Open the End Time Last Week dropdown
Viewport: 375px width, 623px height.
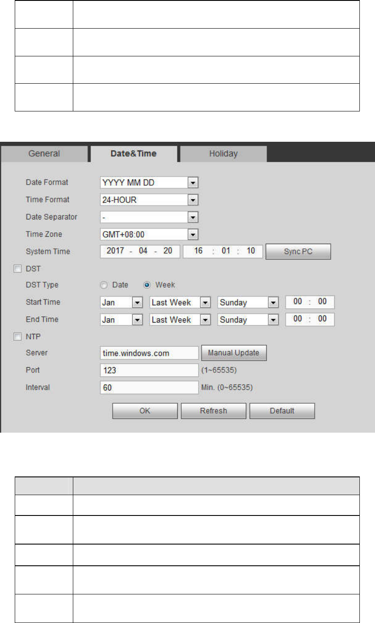[180, 320]
